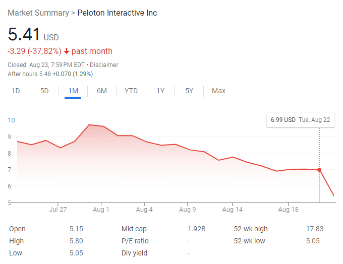
Task: Click the red down-arrow price change icon
Action: click(x=66, y=51)
